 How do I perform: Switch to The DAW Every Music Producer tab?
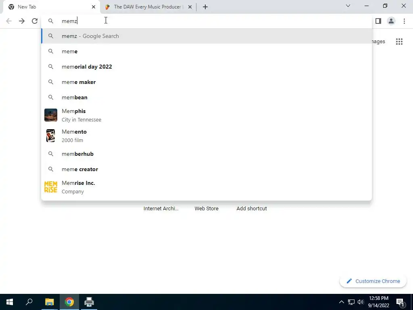pos(148,7)
